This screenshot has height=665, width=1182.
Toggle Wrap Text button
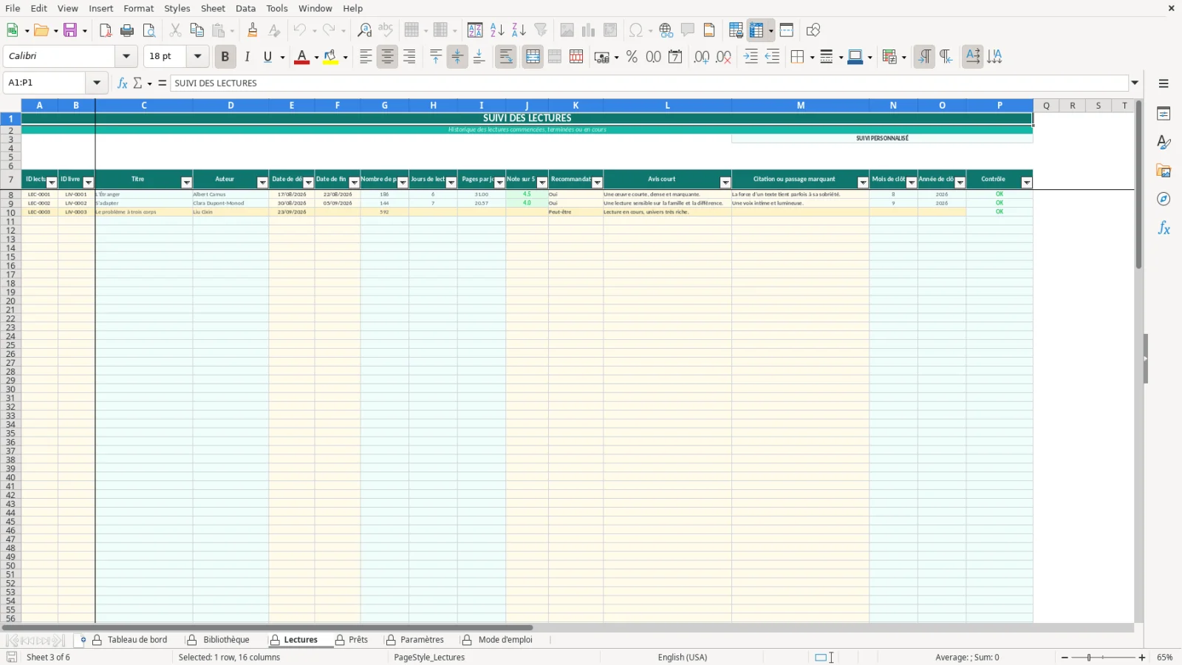tap(506, 57)
